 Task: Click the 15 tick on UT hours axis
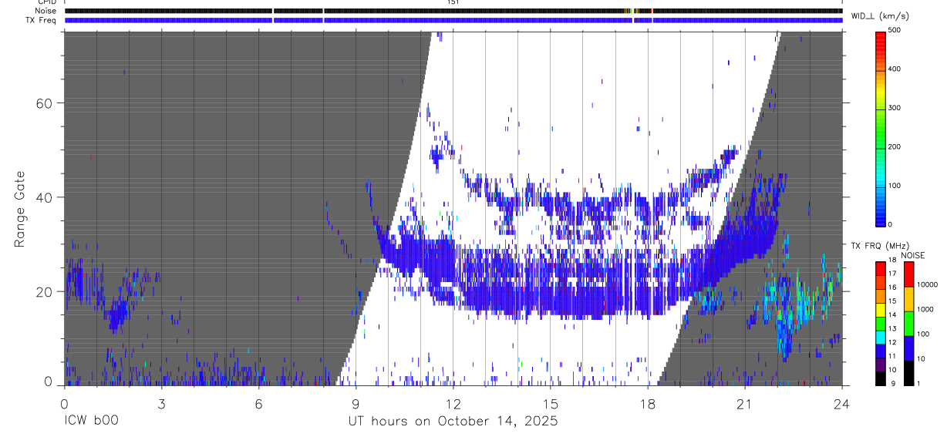pyautogui.click(x=550, y=403)
